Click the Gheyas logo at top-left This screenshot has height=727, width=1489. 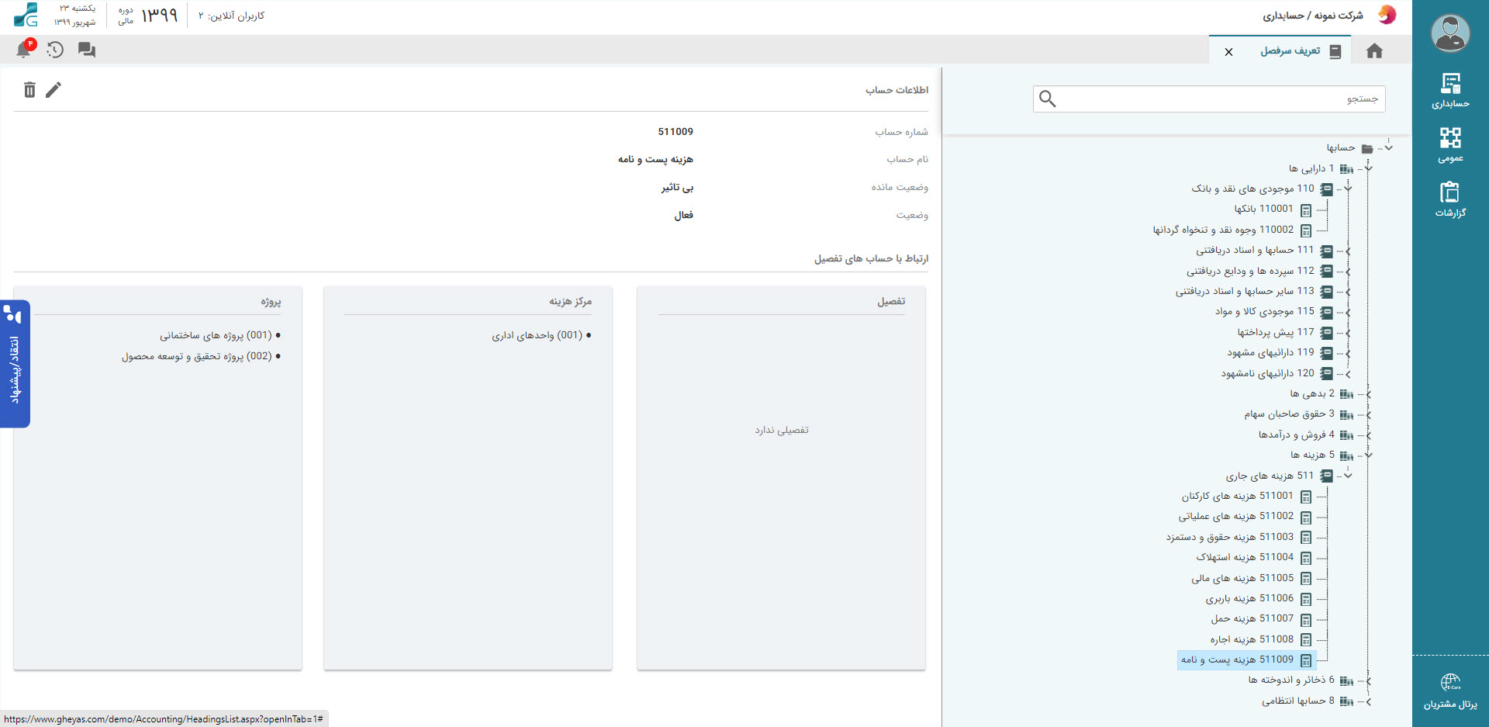26,15
